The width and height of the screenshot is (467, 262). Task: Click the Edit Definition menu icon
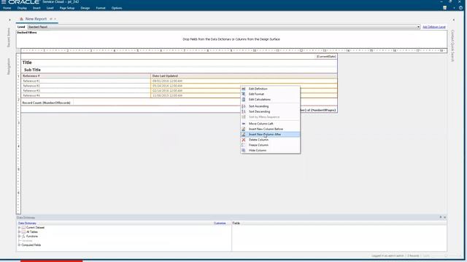coord(244,89)
